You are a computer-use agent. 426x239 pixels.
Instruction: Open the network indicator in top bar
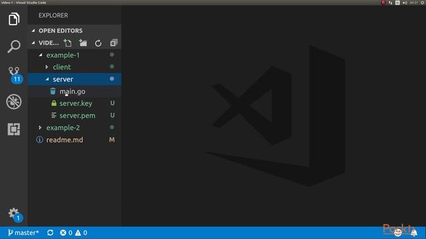pos(391,3)
